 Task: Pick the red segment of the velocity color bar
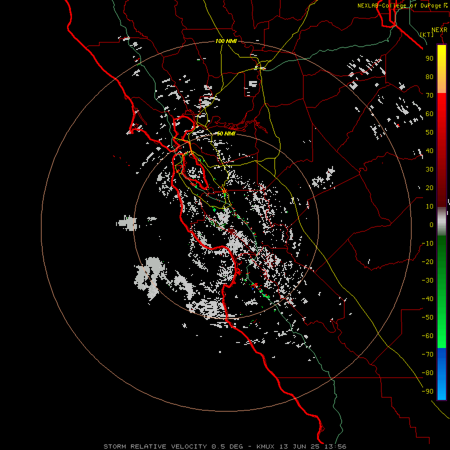tap(441, 150)
